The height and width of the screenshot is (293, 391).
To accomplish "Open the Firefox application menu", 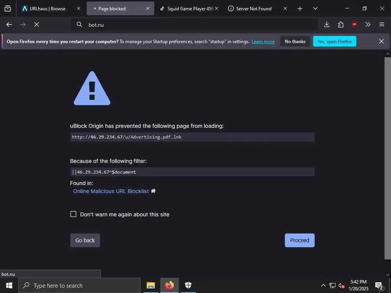I will tap(382, 24).
